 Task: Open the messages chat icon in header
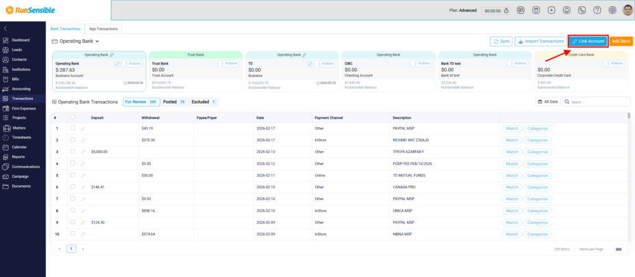[521, 11]
